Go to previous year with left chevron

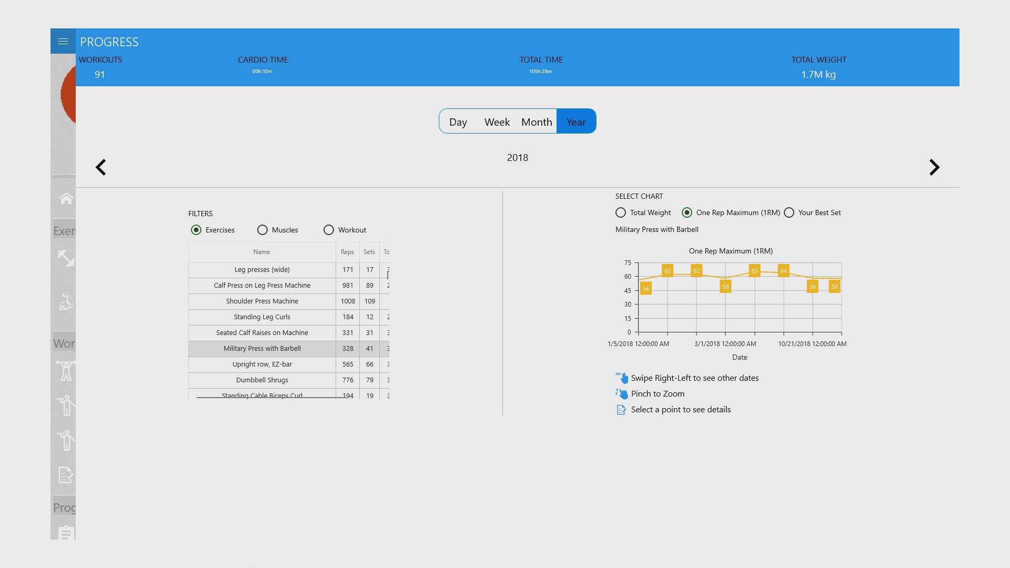tap(100, 167)
